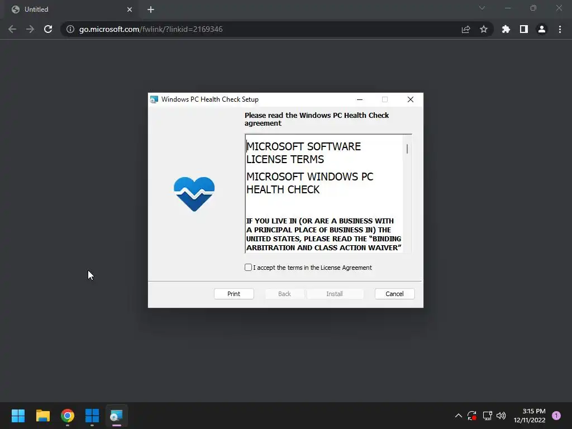Open the blue tiled app on taskbar
Viewport: 572px width, 429px height.
[x=92, y=416]
